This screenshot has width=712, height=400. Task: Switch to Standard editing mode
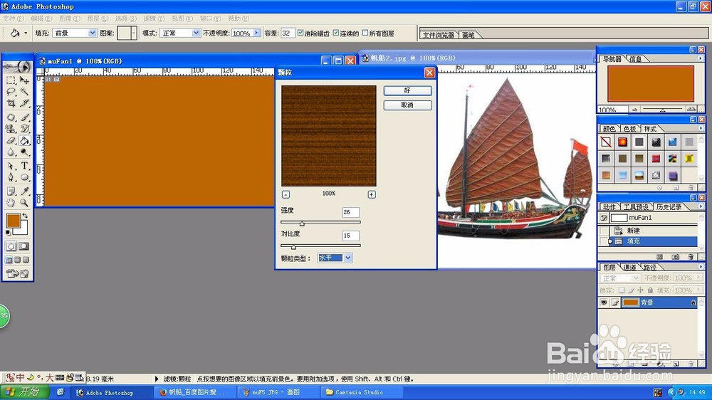pyautogui.click(x=11, y=246)
